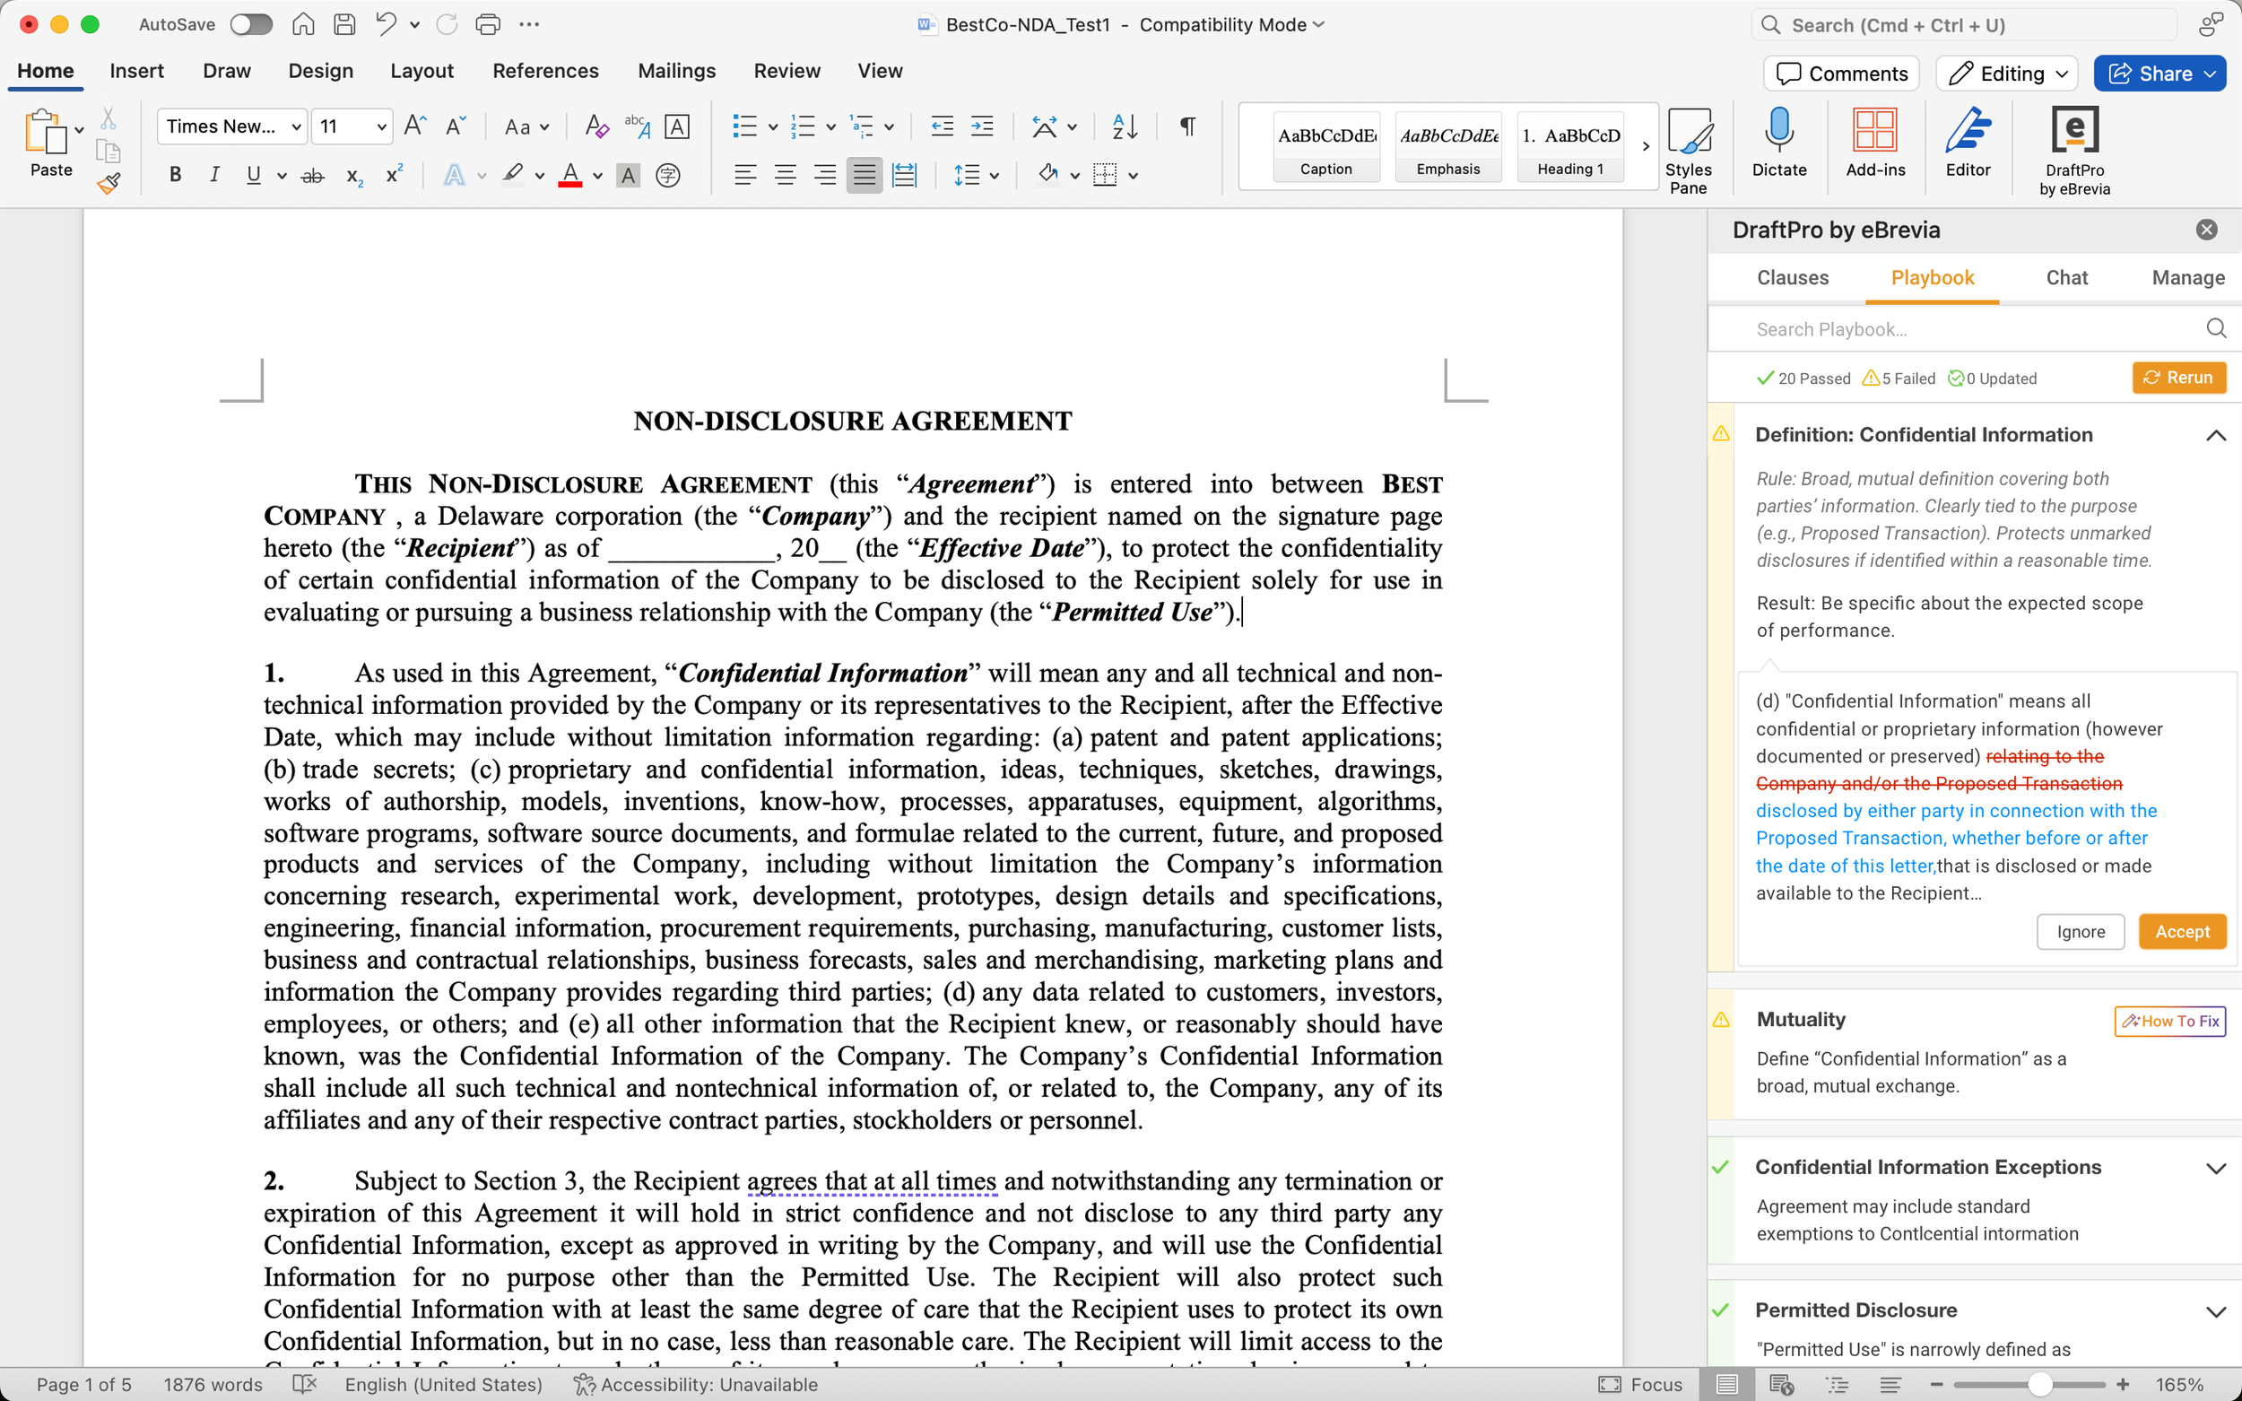Accept the suggested clause edit

2182,931
